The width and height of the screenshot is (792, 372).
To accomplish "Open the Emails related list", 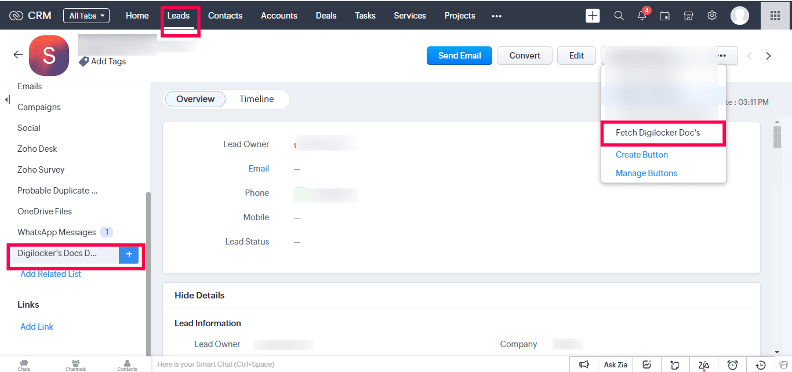I will 30,86.
